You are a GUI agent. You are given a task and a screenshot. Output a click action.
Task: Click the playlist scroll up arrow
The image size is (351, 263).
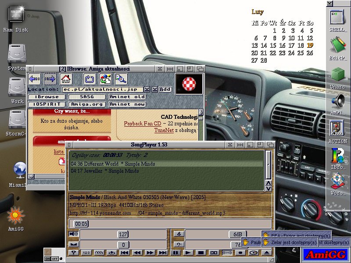tap(269, 183)
